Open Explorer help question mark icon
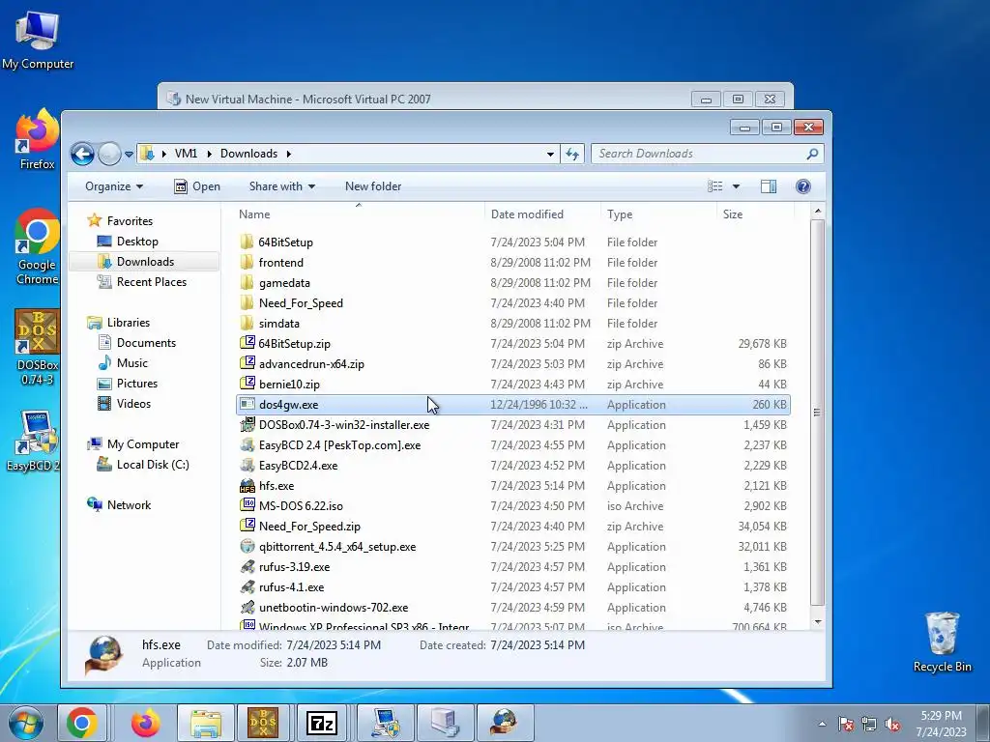990x742 pixels. tap(803, 186)
